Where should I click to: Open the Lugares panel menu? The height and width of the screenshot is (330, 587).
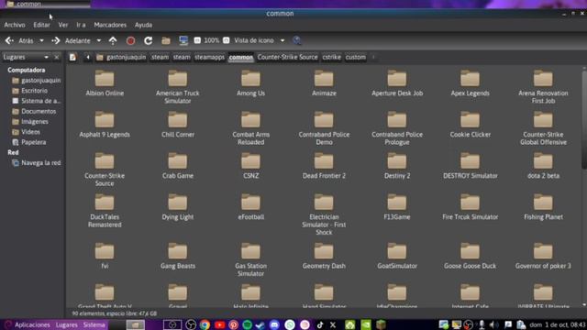pos(66,324)
